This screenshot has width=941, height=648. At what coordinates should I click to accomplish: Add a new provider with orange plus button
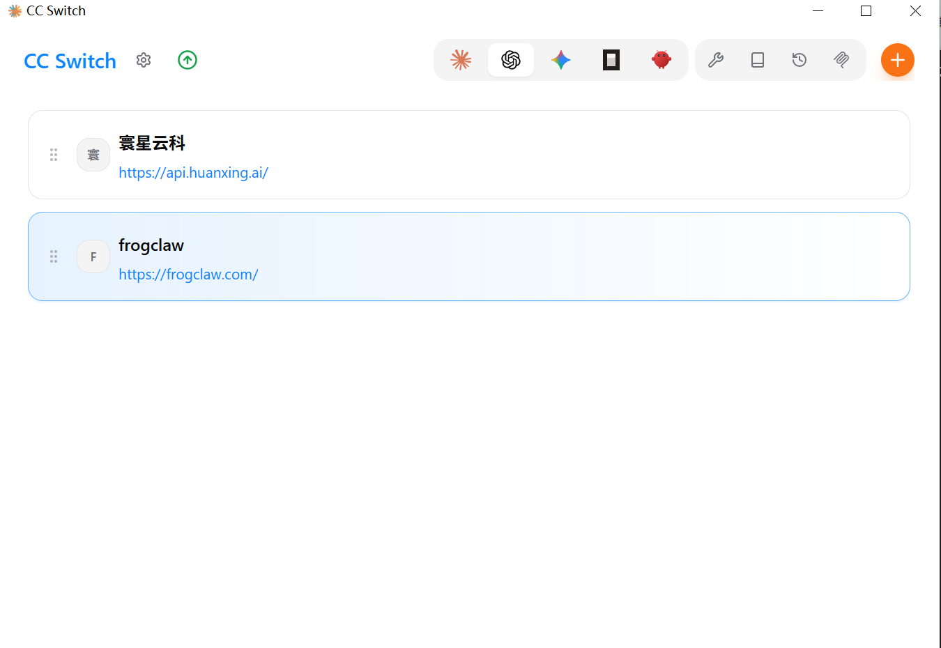point(898,60)
